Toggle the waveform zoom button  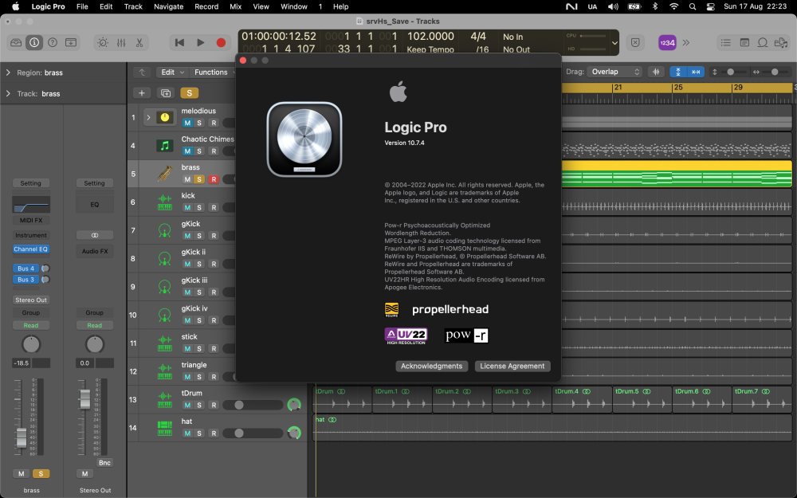click(x=656, y=73)
